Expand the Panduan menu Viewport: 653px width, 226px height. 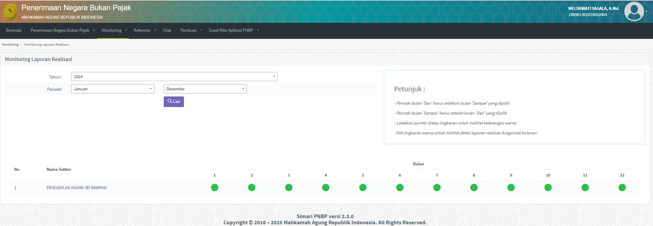[x=191, y=30]
